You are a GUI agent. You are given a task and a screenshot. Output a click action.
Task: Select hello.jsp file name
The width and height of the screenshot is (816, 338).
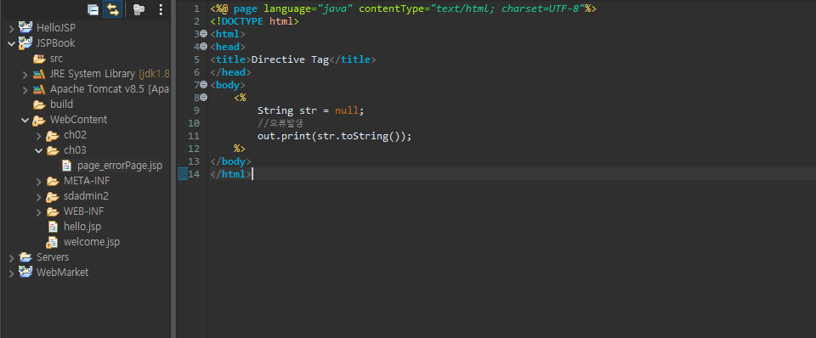click(82, 227)
